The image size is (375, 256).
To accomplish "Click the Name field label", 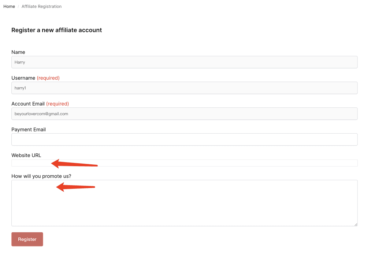I will 18,52.
